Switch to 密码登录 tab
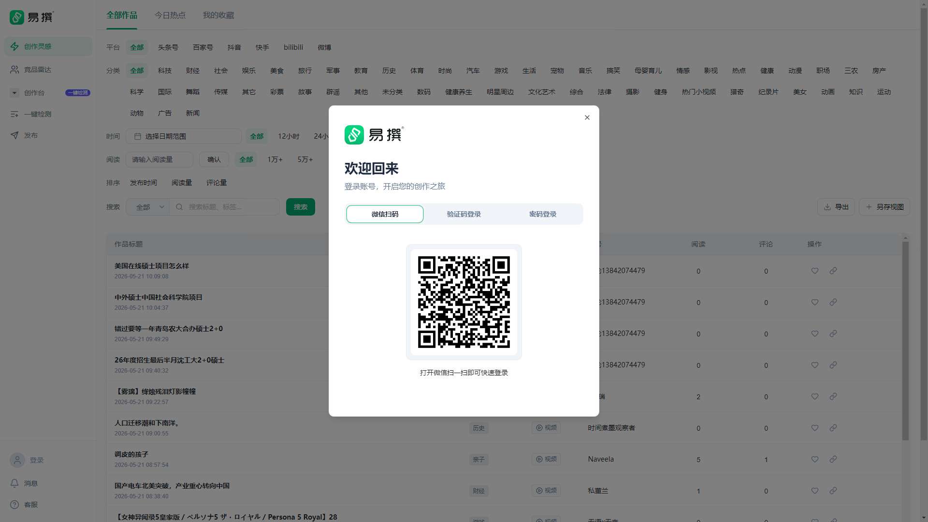The height and width of the screenshot is (522, 928). (542, 214)
